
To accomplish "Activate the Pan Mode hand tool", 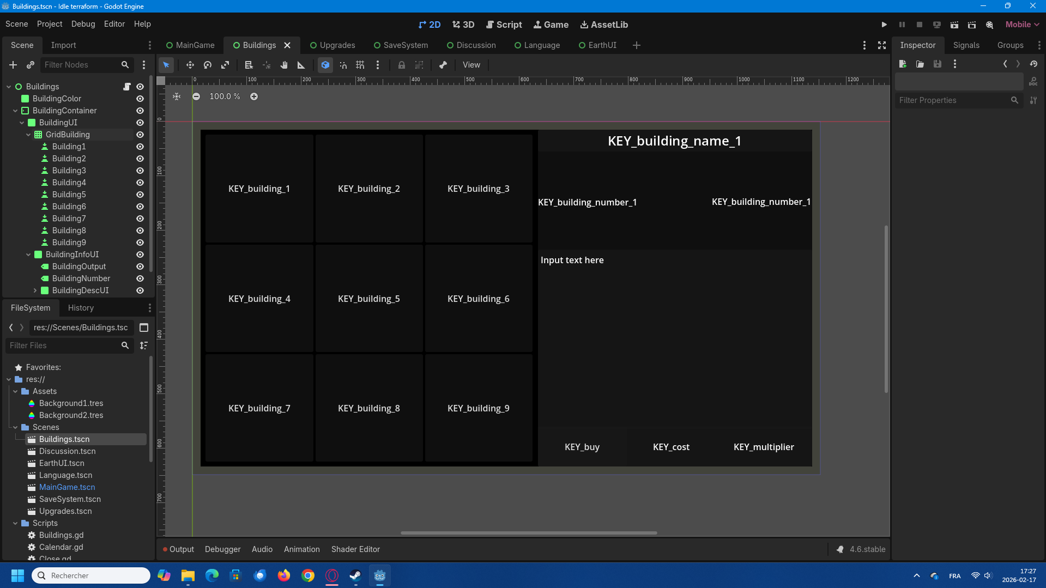I will (284, 65).
